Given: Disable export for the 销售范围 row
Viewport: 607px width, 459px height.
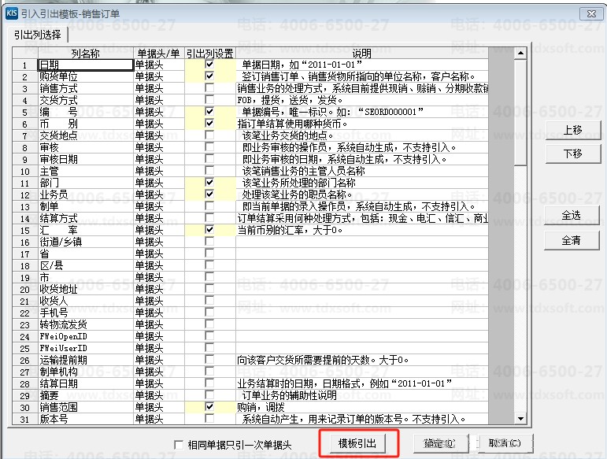Looking at the screenshot, I should [x=209, y=407].
